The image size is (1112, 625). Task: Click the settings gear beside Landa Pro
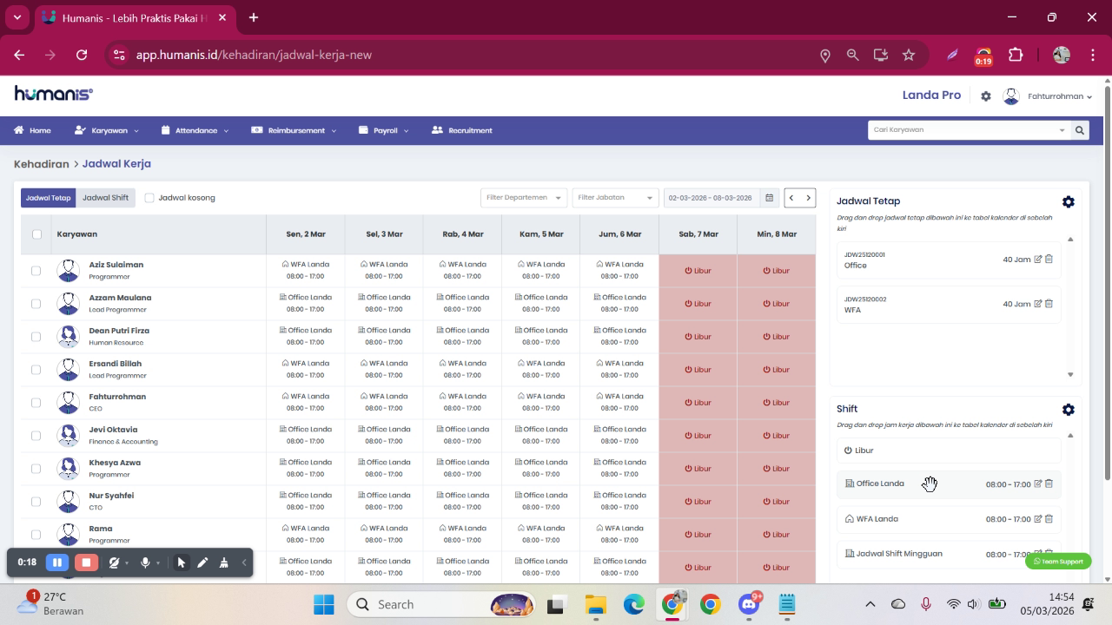pos(986,96)
